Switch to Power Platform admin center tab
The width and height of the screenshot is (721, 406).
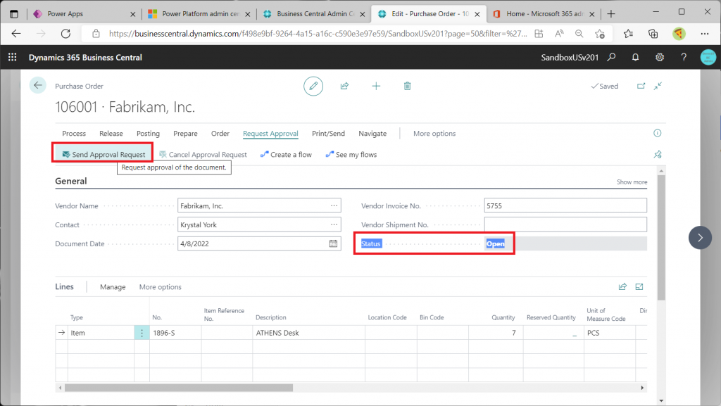(199, 14)
